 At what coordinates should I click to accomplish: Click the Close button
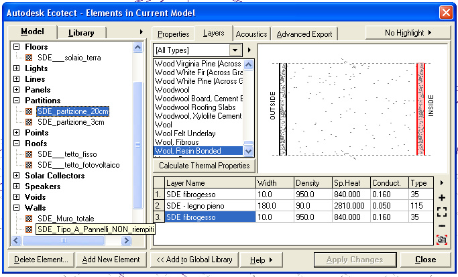click(x=425, y=260)
